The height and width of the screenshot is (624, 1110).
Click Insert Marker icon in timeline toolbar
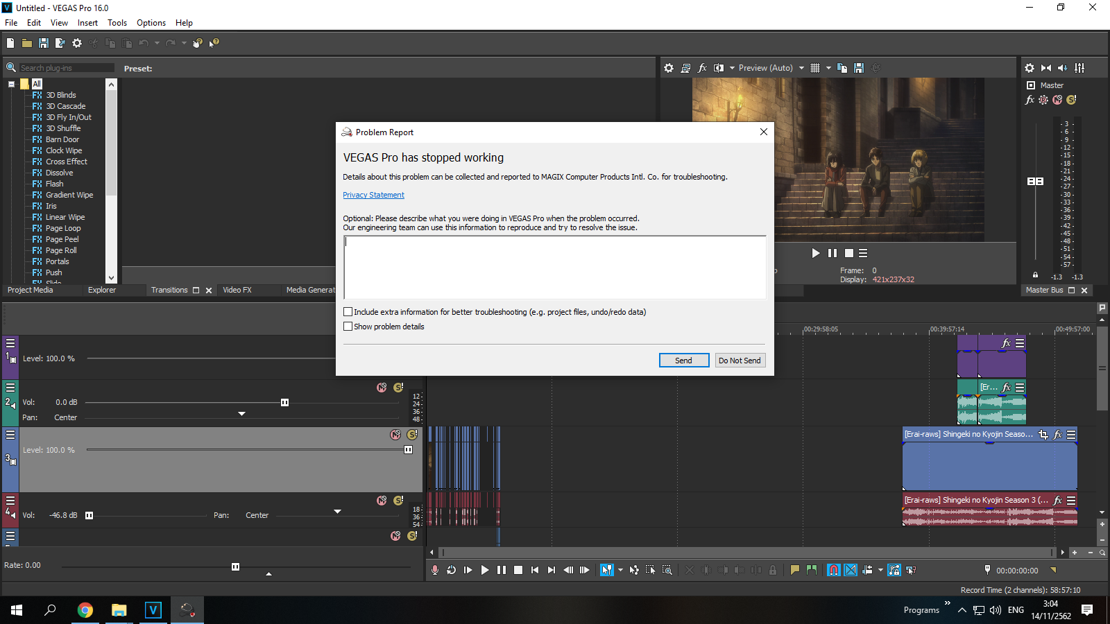(x=795, y=570)
